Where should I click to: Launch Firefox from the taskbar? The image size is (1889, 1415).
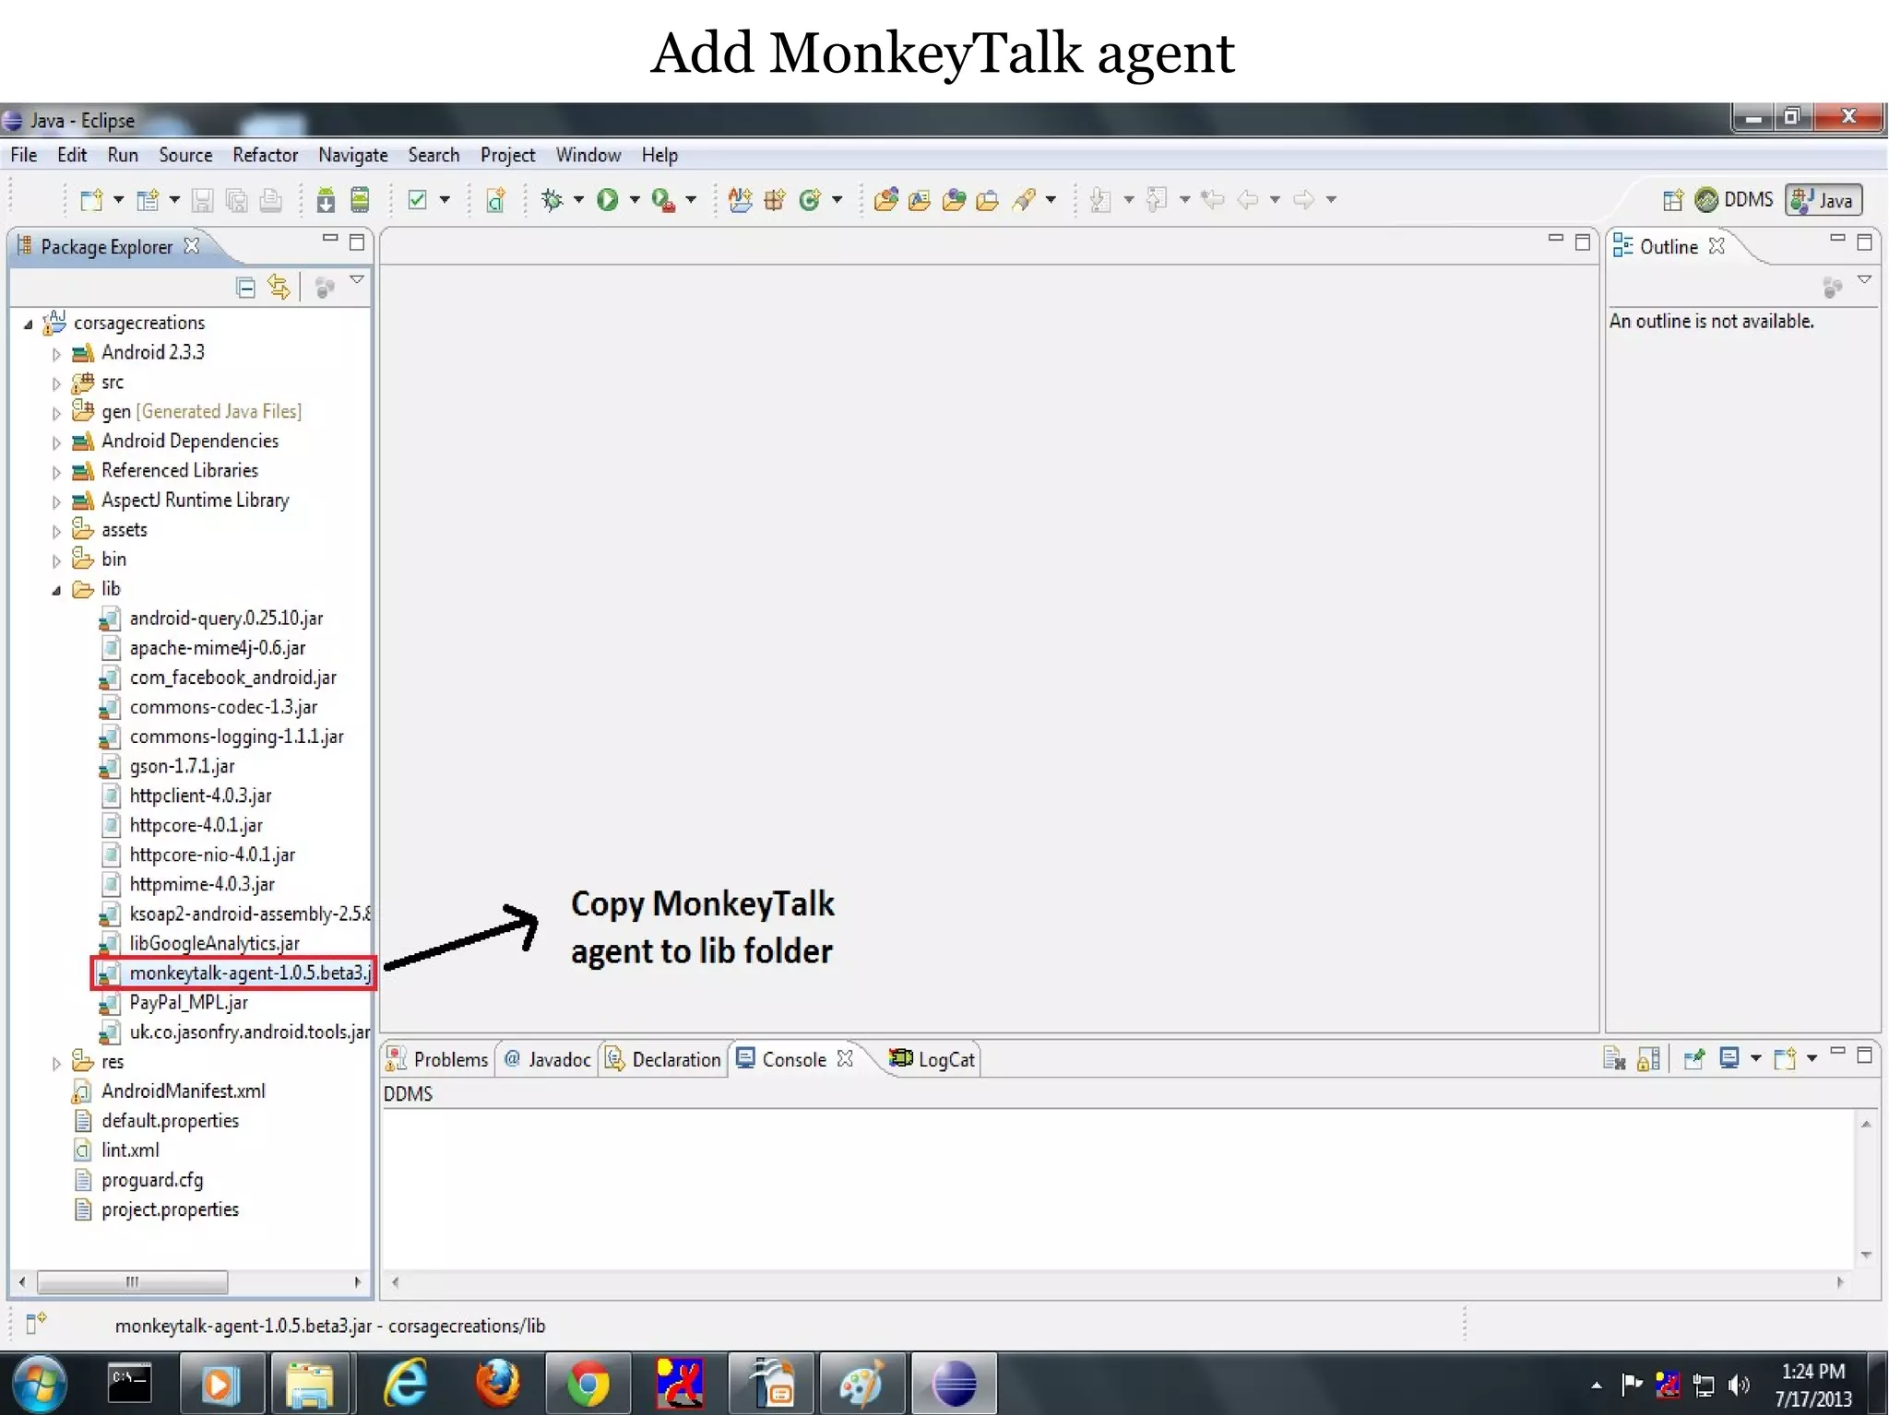(x=497, y=1383)
